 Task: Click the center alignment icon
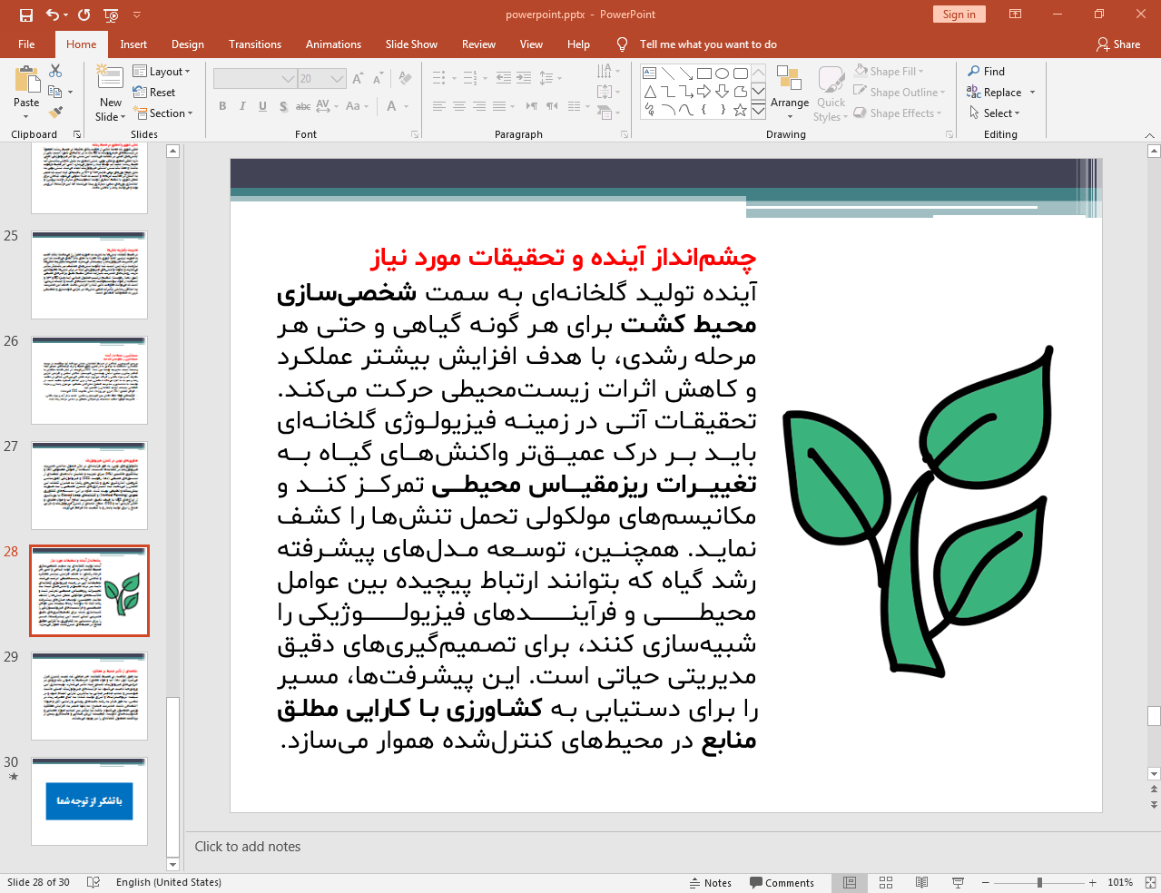pyautogui.click(x=459, y=106)
